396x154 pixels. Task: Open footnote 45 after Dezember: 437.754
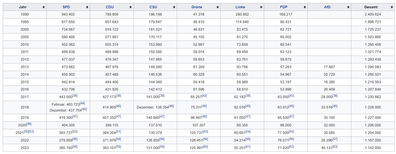pos(84,109)
